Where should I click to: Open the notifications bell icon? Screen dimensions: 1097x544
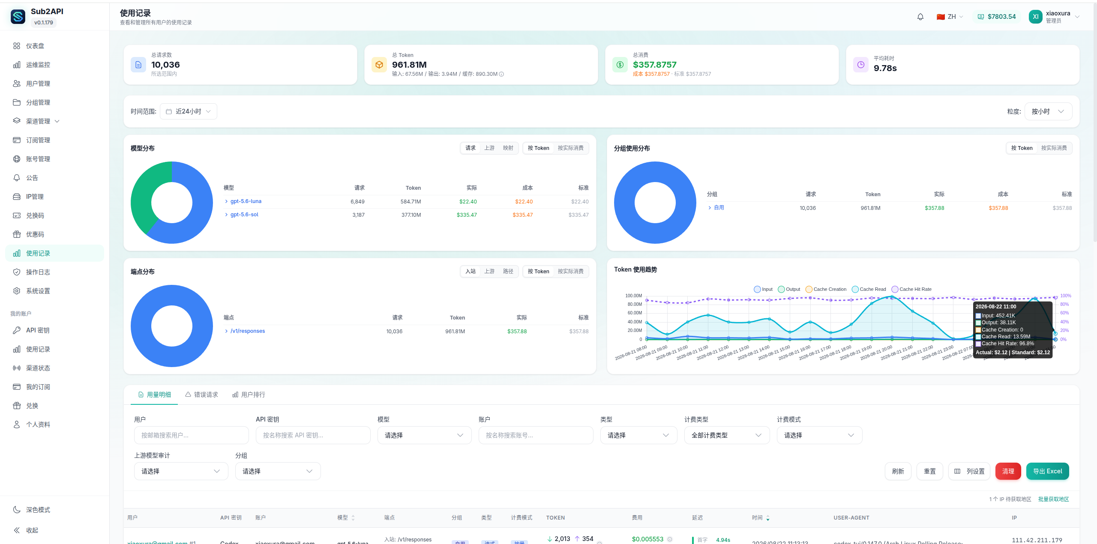coord(920,17)
